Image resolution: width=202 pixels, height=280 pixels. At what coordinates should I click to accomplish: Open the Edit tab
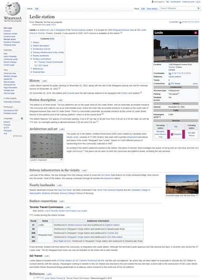tap(143, 9)
